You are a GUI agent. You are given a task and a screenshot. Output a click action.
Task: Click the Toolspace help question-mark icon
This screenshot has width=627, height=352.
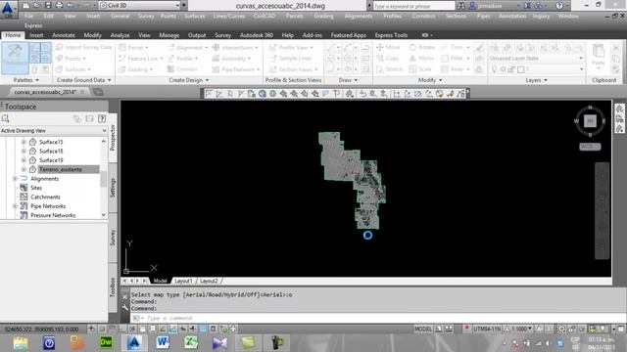(x=102, y=118)
